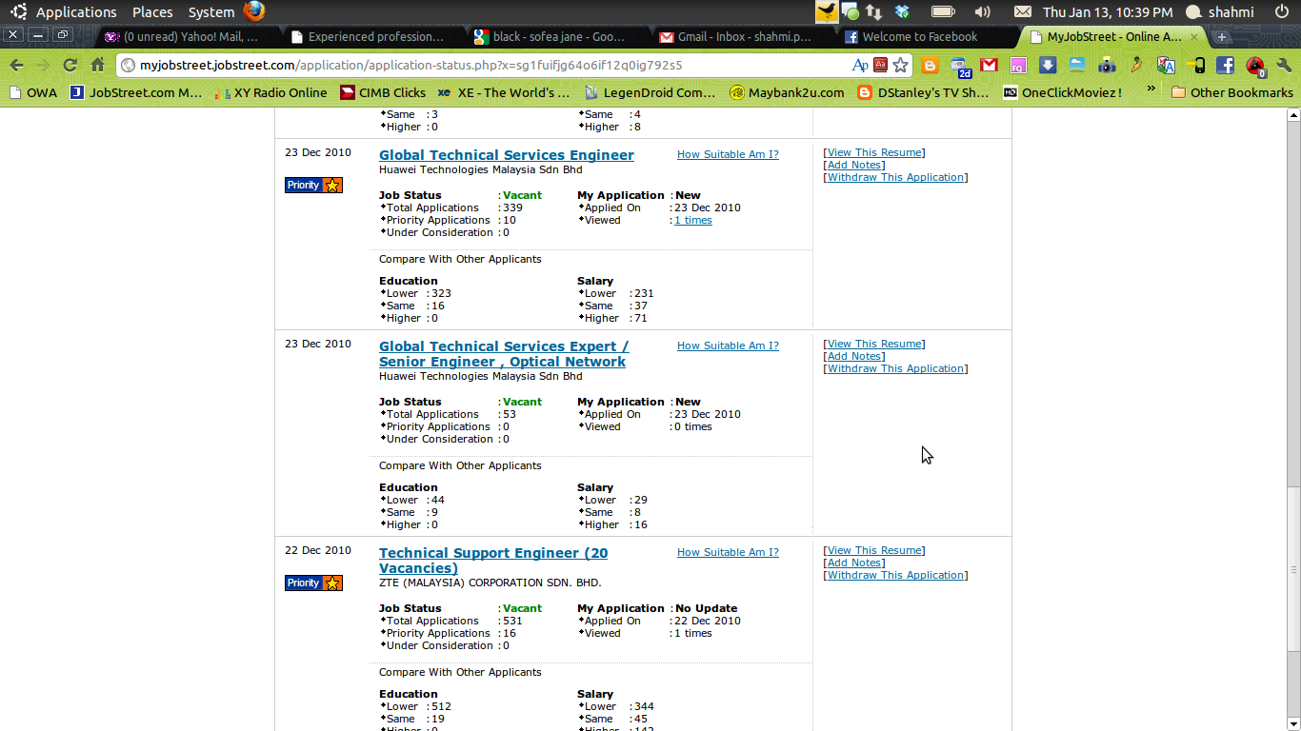The image size is (1301, 731).
Task: Open the calendar extension showing 2d
Action: (960, 66)
